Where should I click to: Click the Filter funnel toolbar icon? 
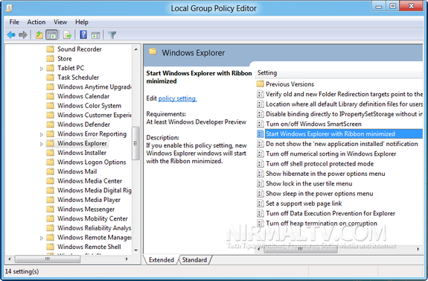[112, 35]
